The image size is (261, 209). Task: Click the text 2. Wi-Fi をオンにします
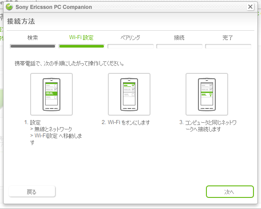[126, 122]
